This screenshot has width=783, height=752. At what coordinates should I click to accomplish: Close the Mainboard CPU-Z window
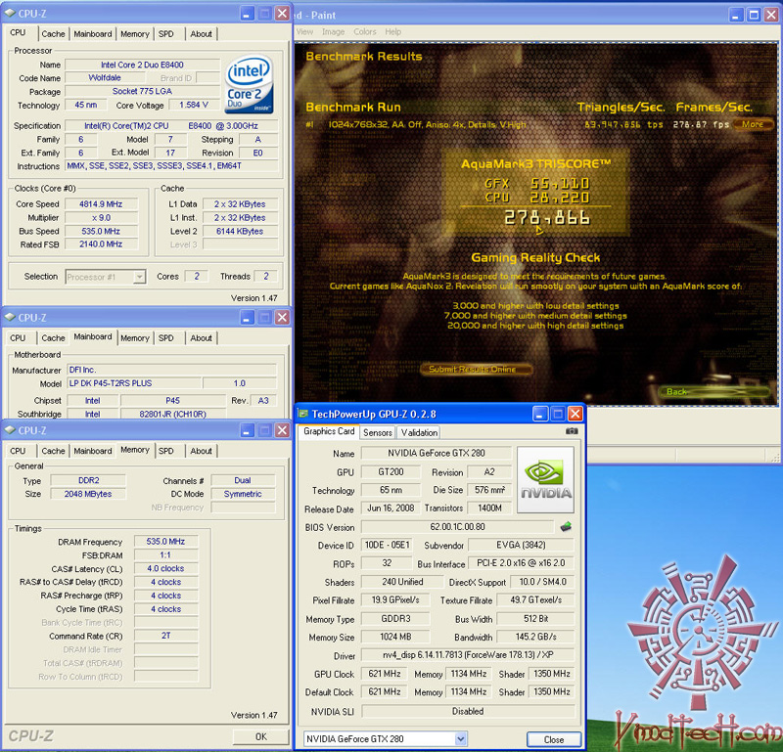click(x=282, y=318)
